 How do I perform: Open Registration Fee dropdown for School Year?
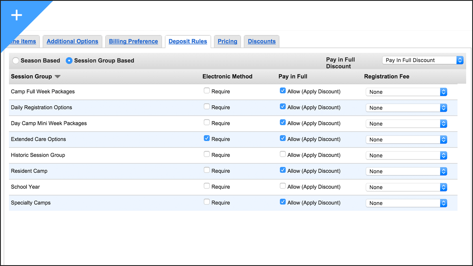click(x=407, y=187)
